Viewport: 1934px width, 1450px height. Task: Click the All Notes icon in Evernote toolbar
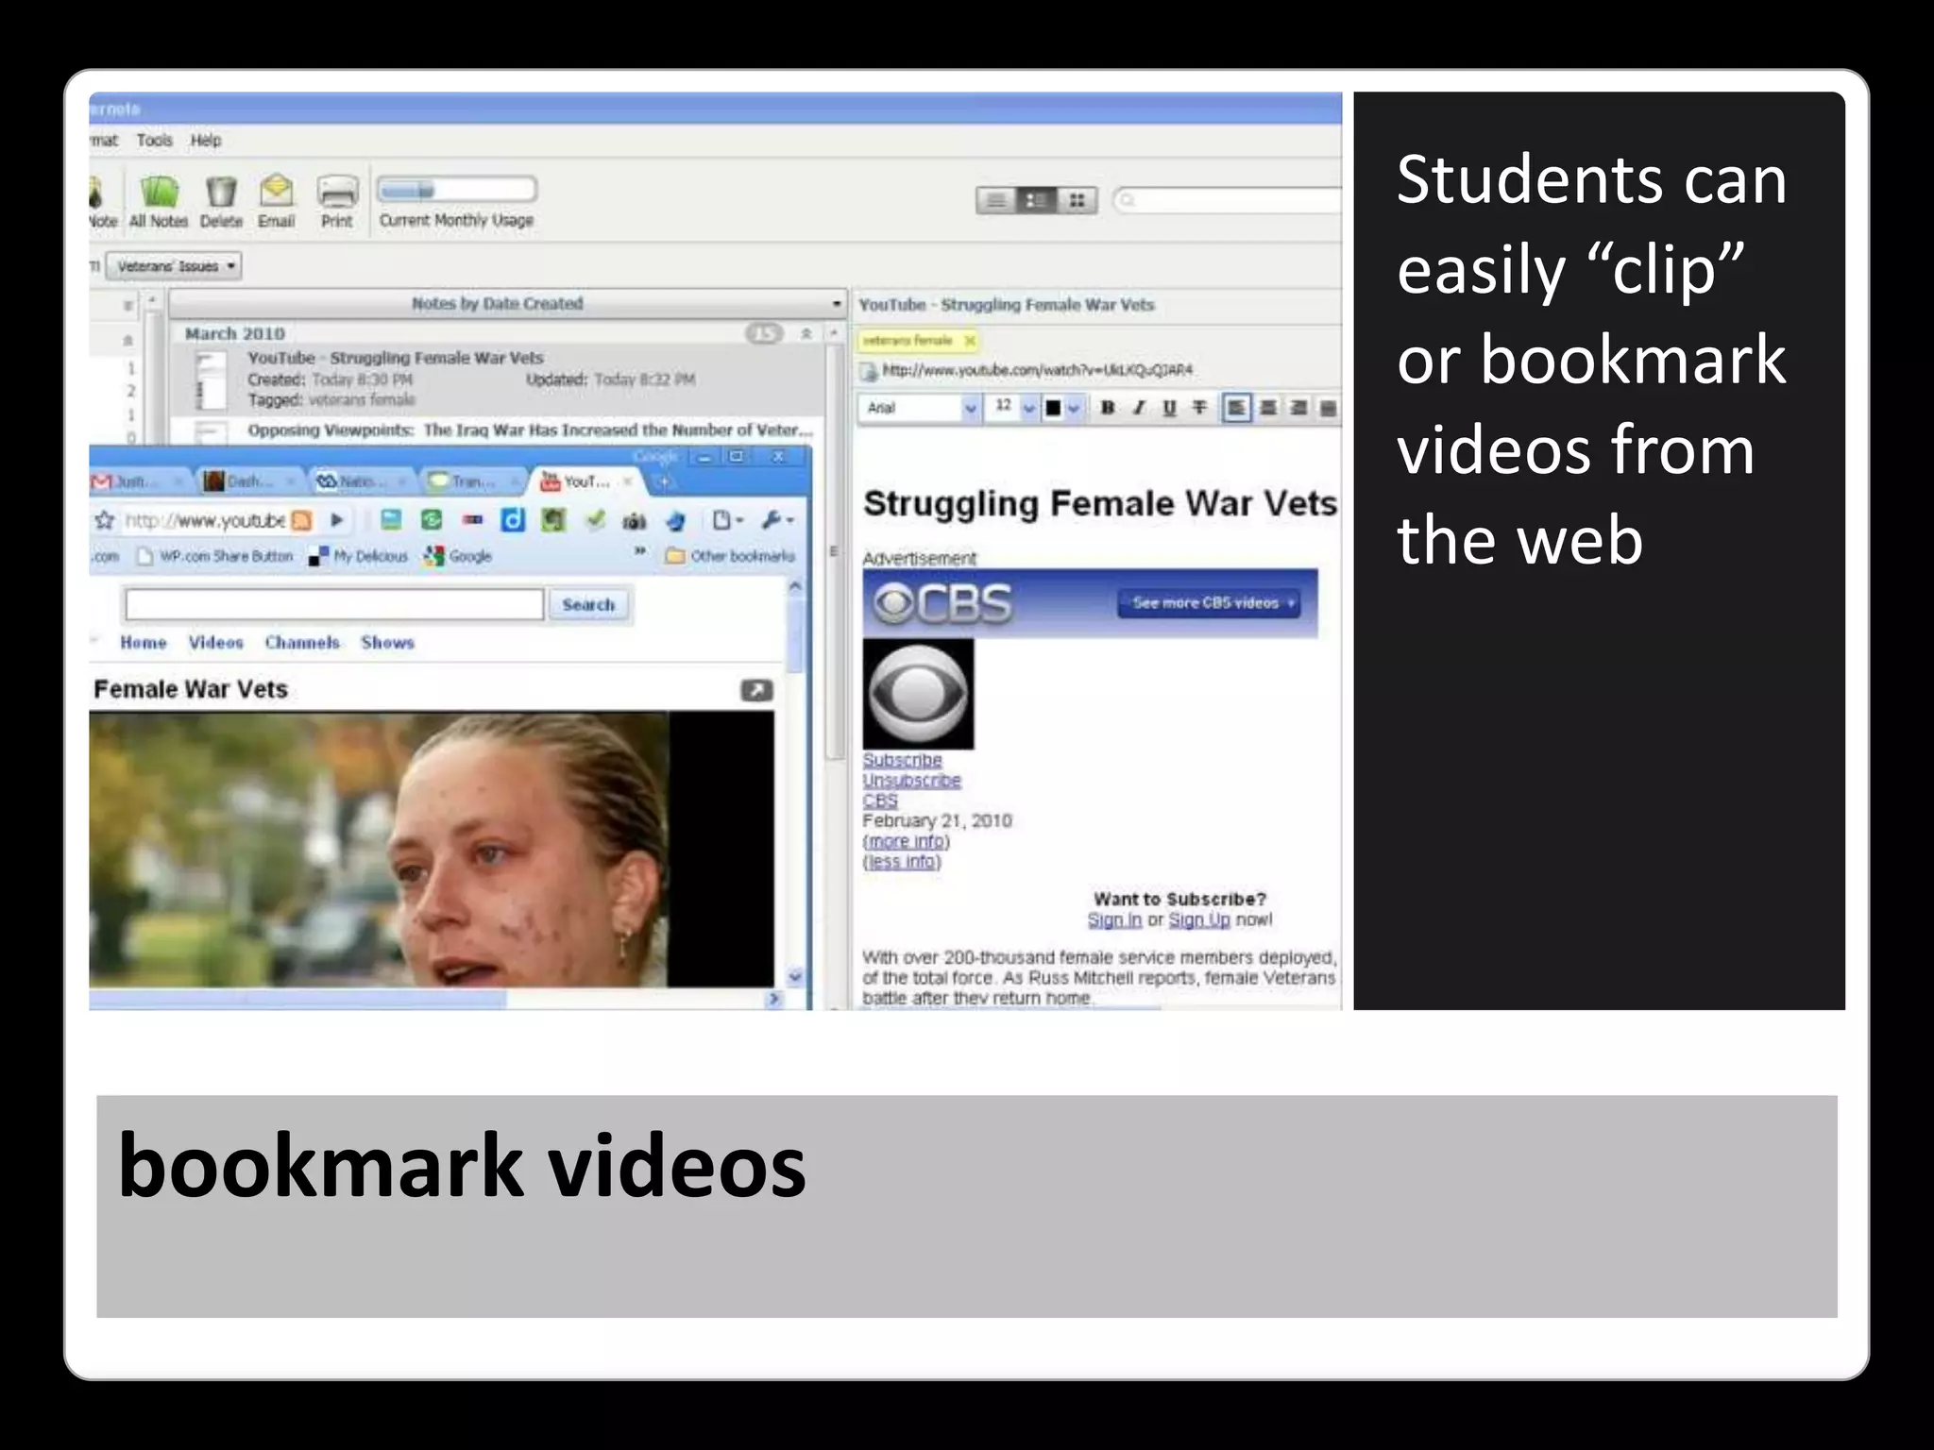[159, 192]
